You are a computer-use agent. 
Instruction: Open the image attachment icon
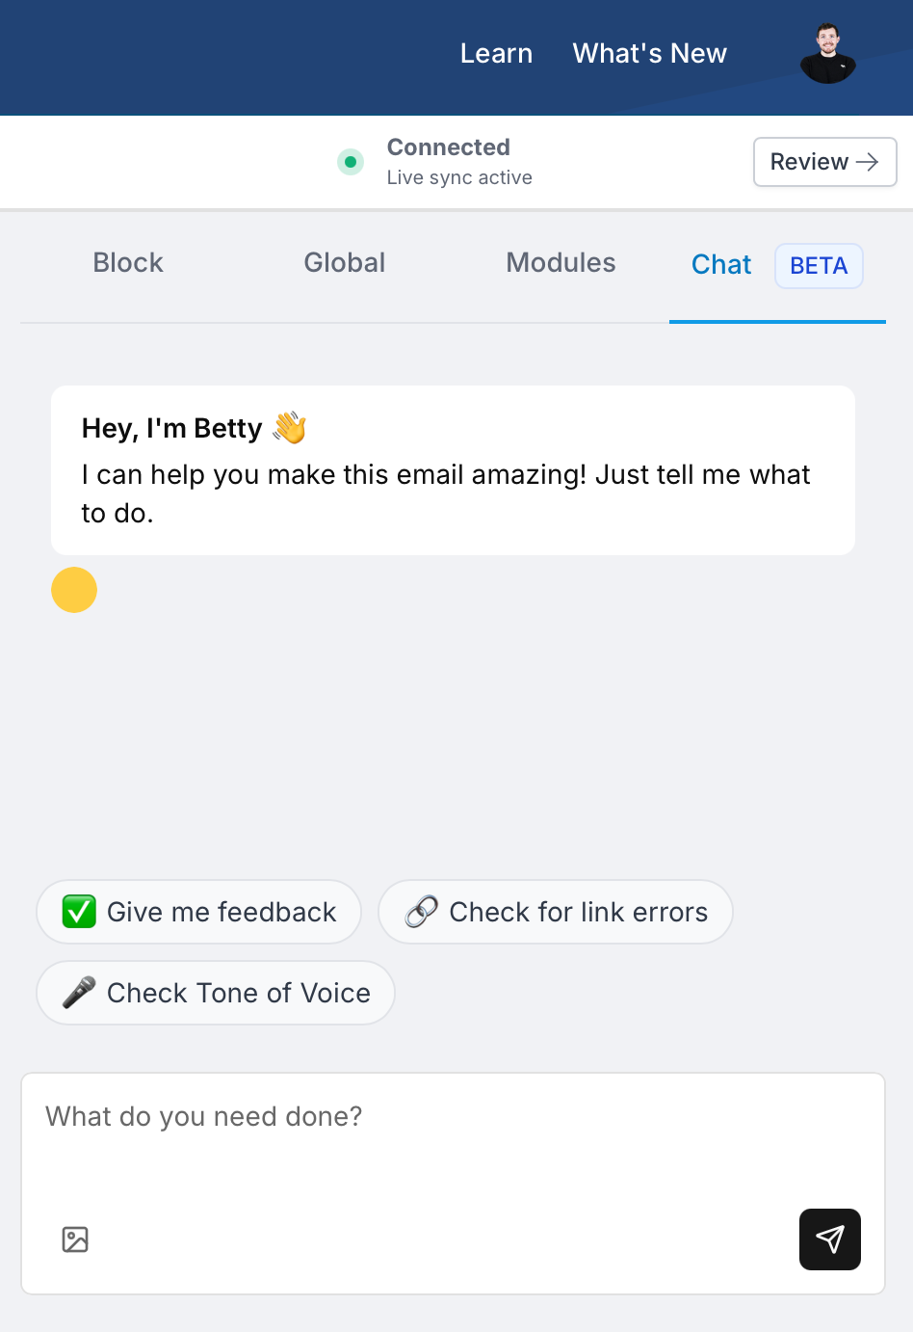[74, 1239]
